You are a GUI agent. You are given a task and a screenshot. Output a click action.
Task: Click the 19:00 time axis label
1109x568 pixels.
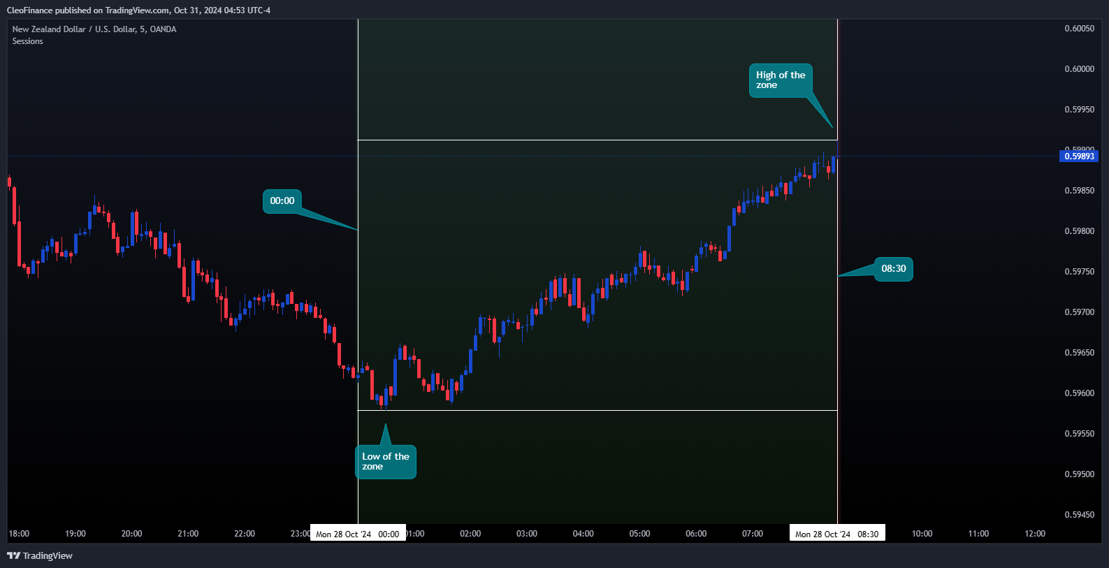point(75,534)
